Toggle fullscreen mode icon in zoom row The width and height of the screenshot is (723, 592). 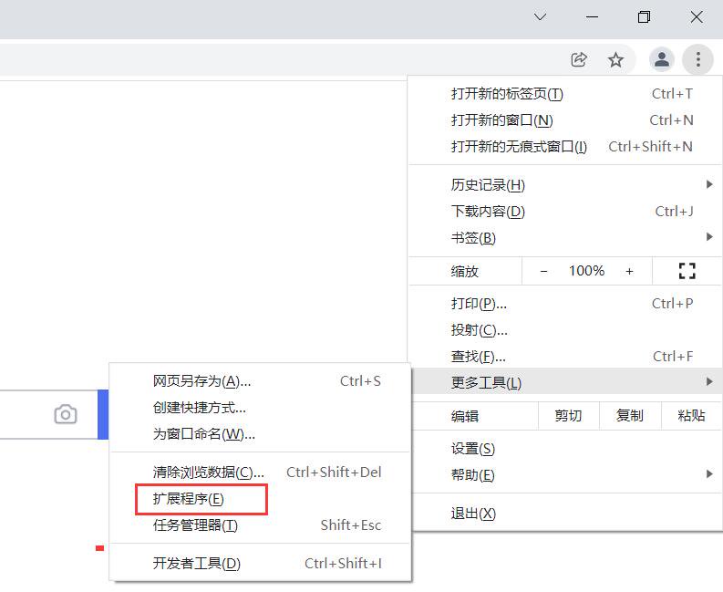[x=687, y=271]
